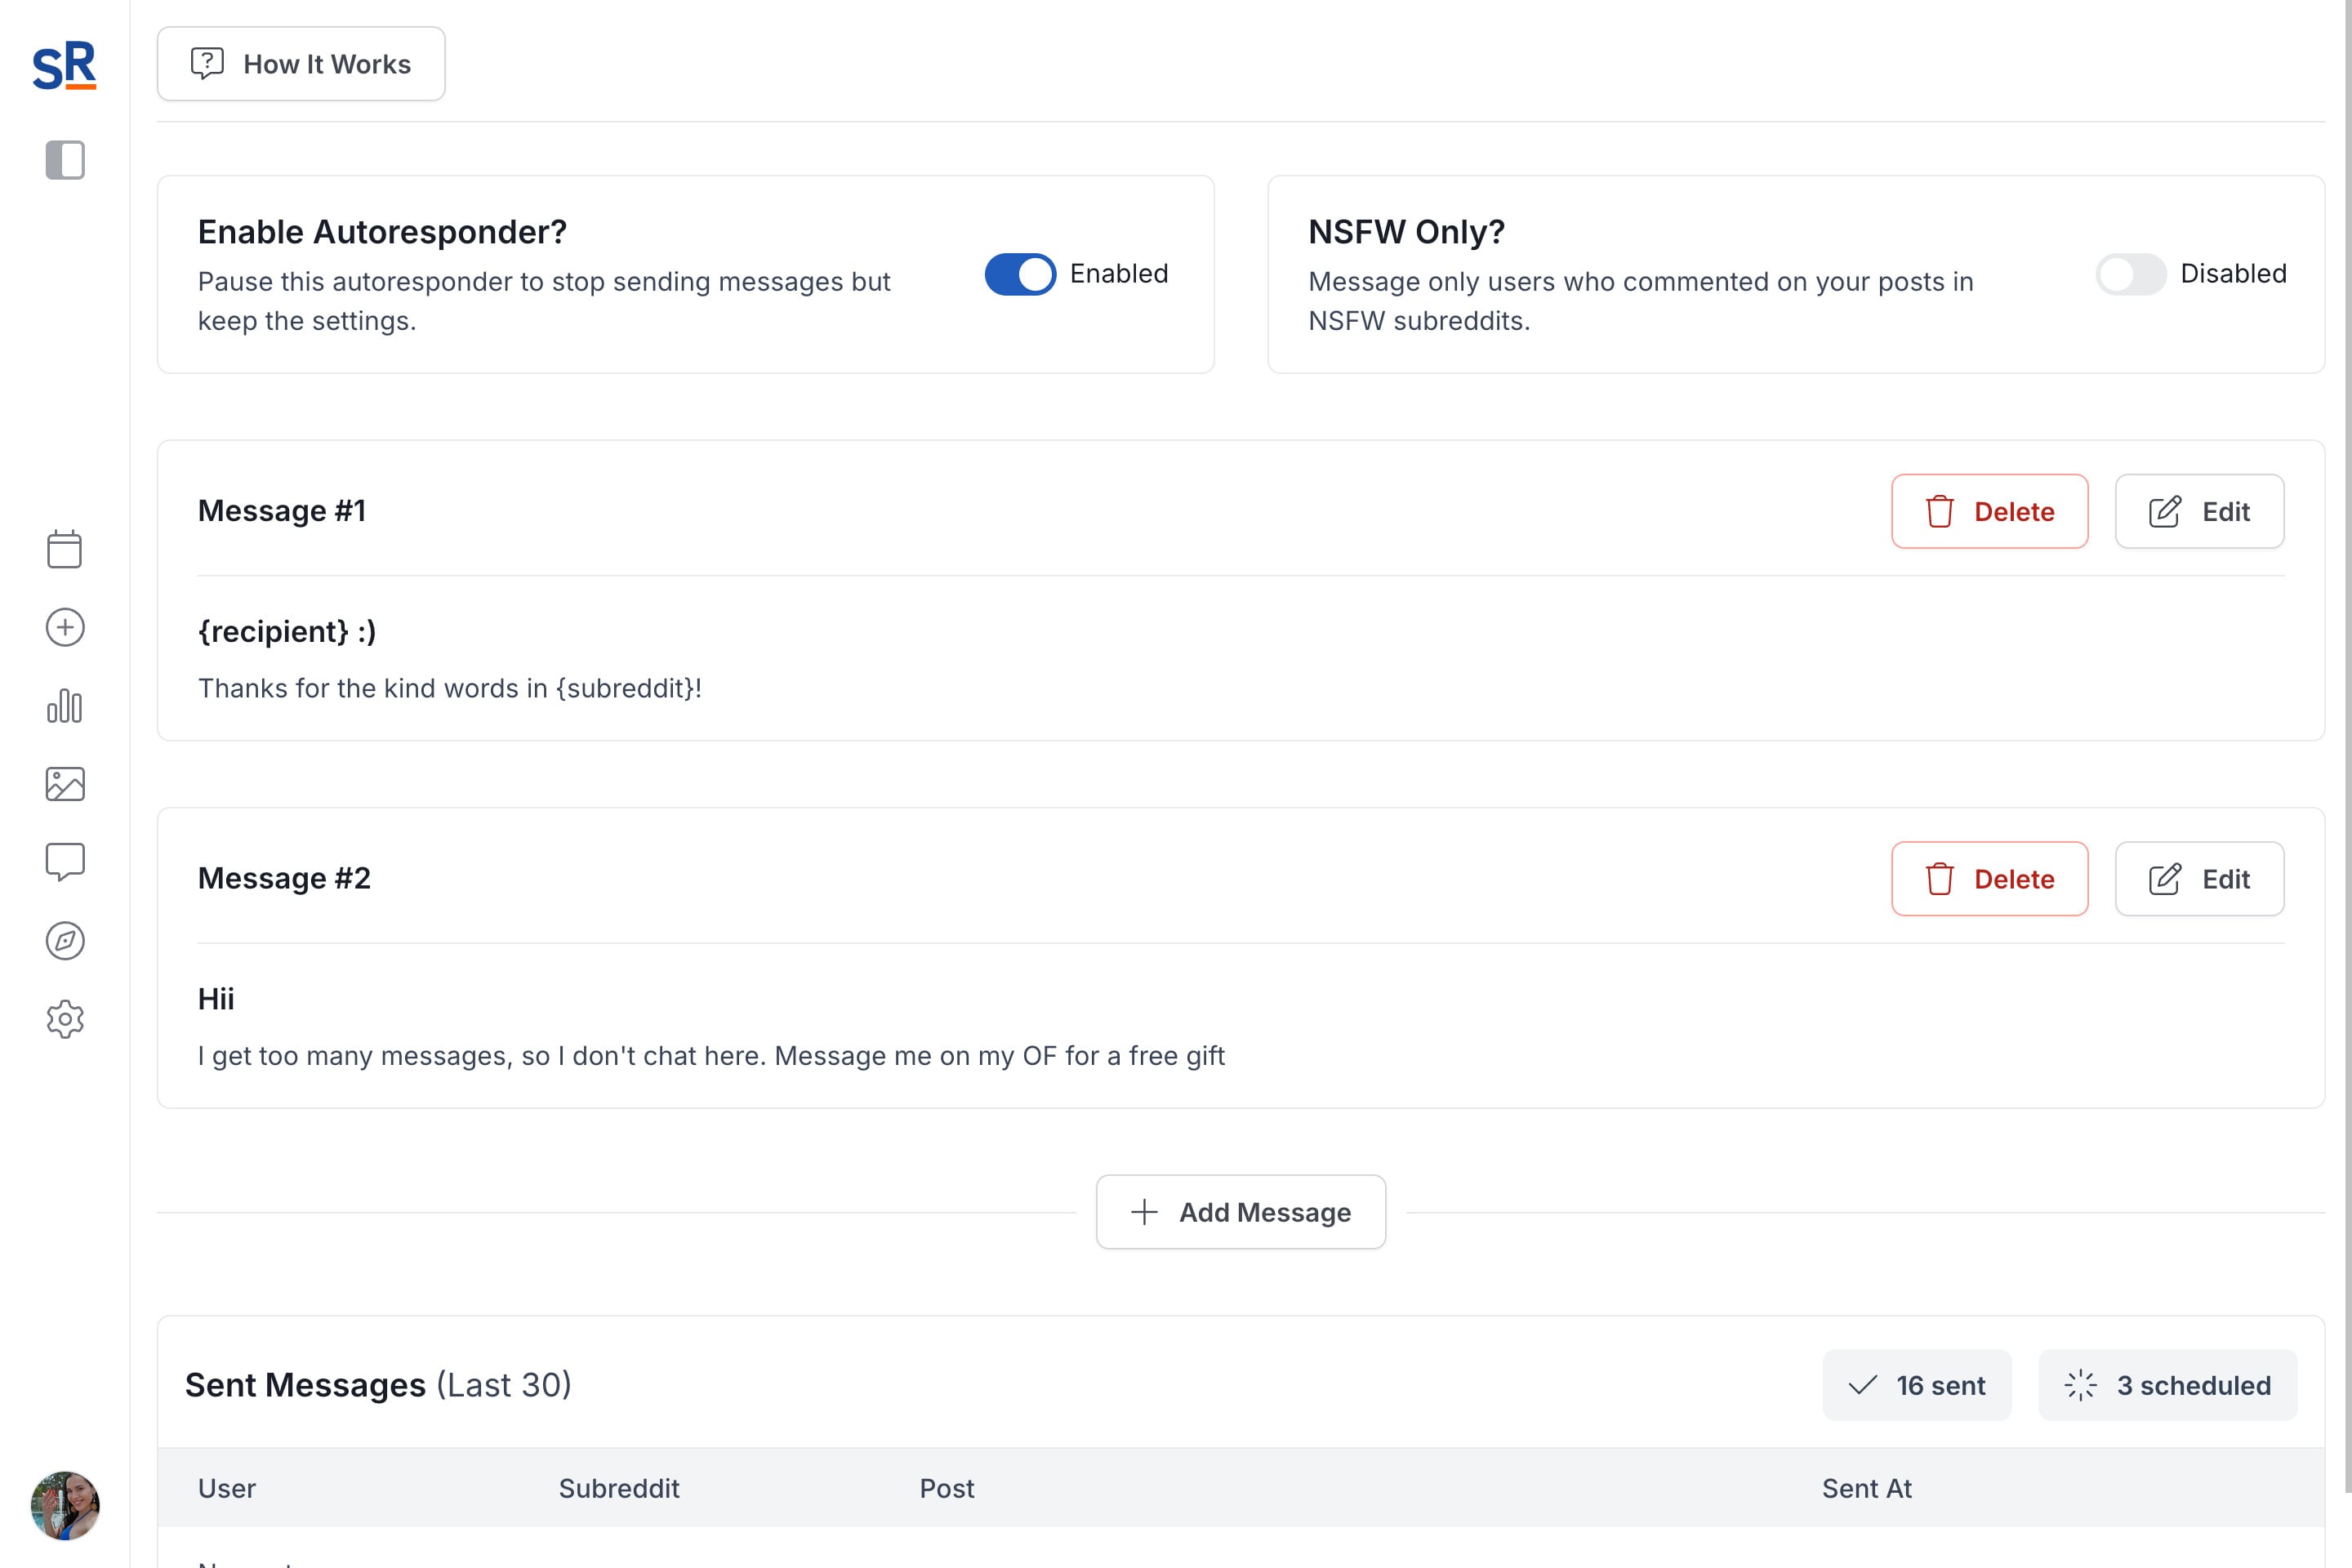The width and height of the screenshot is (2352, 1568).
Task: Open the image gallery icon
Action: click(65, 784)
